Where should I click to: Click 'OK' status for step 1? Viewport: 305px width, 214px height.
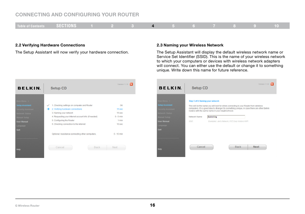(121, 105)
